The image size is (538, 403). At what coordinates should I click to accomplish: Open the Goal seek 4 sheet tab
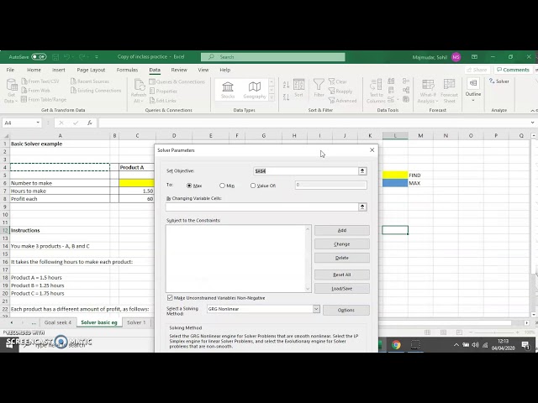(x=58, y=322)
